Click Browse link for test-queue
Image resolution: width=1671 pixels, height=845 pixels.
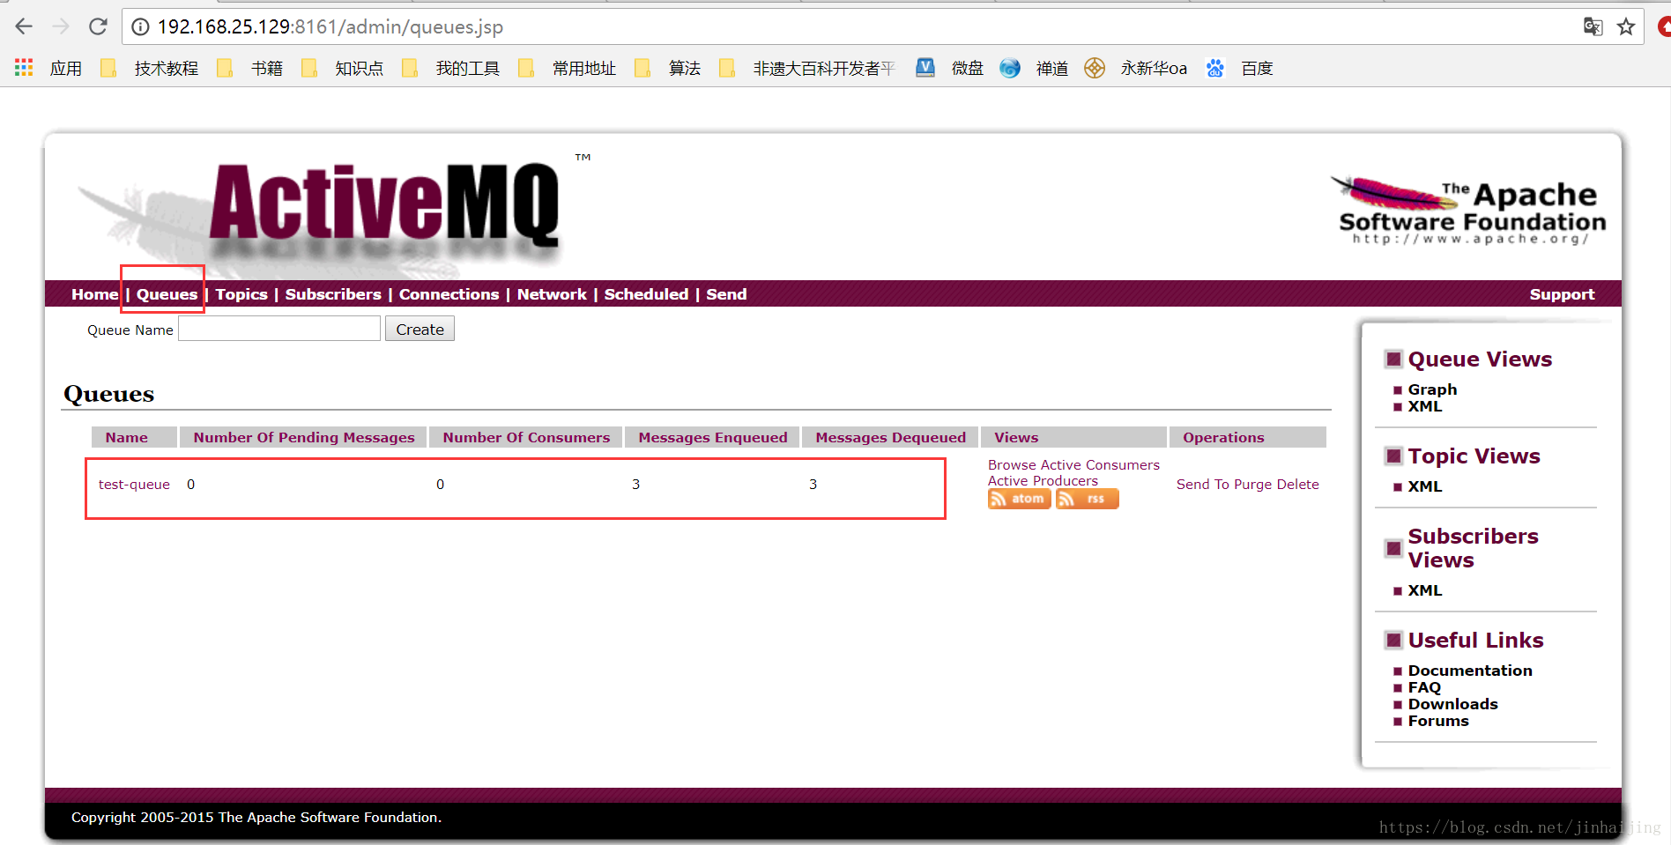coord(1012,464)
